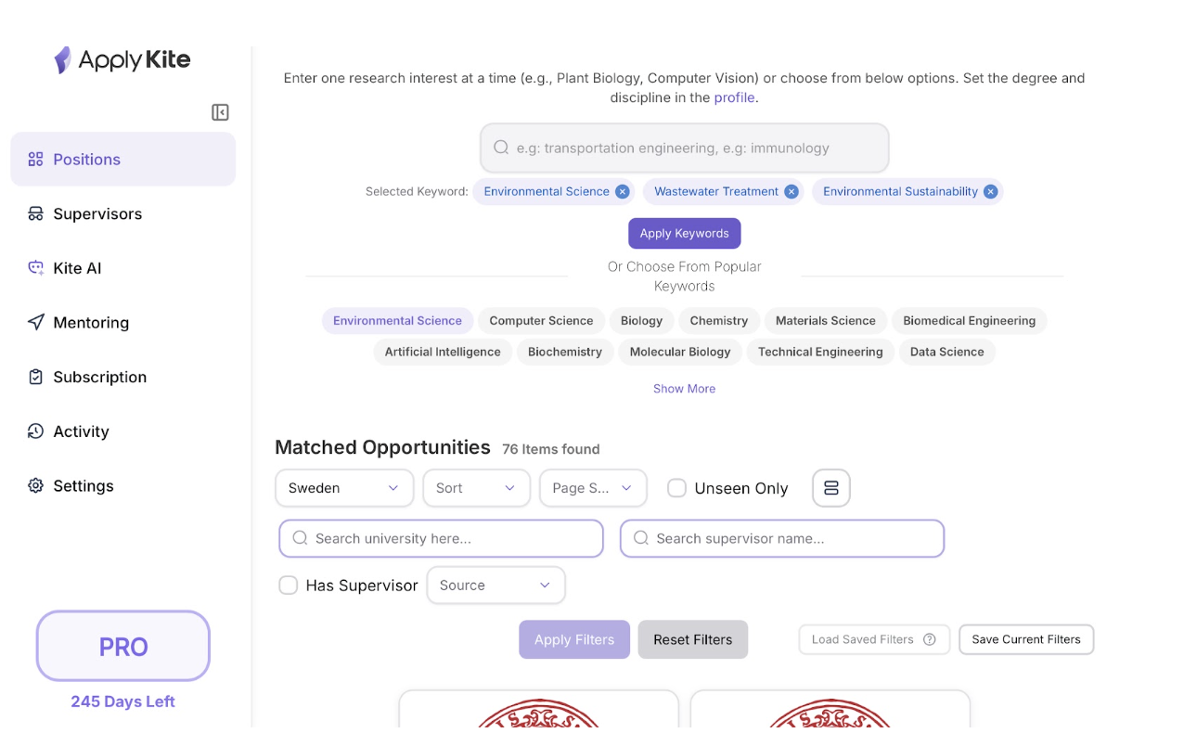The height and width of the screenshot is (746, 1197).
Task: Focus the search university input field
Action: [x=442, y=538]
